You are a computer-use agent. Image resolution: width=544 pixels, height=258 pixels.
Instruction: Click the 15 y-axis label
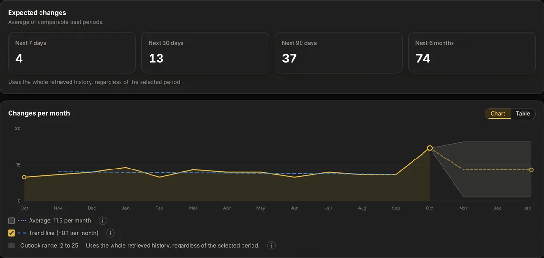tap(18, 165)
